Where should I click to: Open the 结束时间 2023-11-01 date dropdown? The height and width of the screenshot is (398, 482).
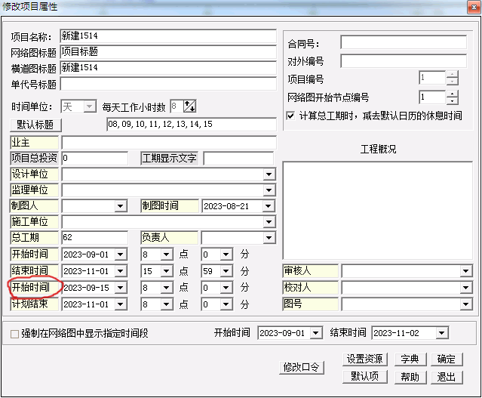coord(121,271)
